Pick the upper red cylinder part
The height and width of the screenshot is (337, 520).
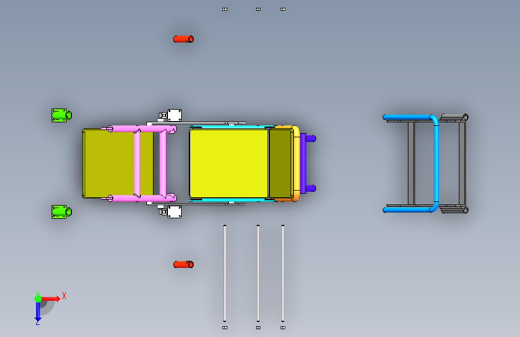point(184,39)
